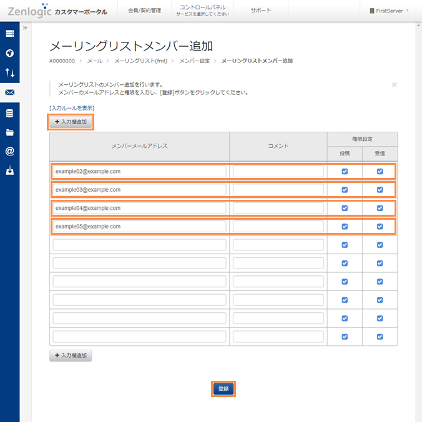Open サポート menu

(260, 11)
